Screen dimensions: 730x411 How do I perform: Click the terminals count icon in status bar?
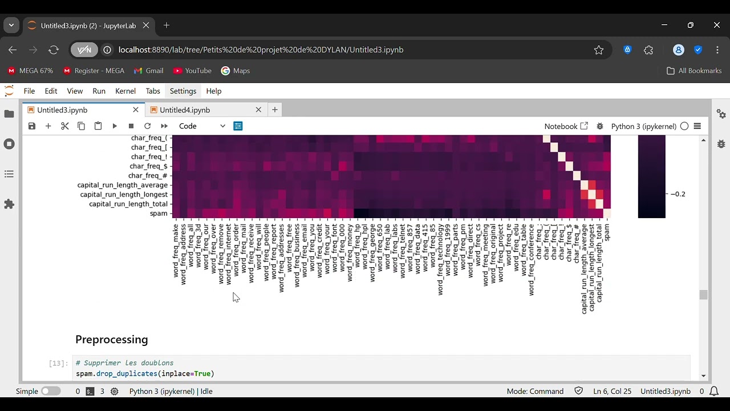coord(90,392)
